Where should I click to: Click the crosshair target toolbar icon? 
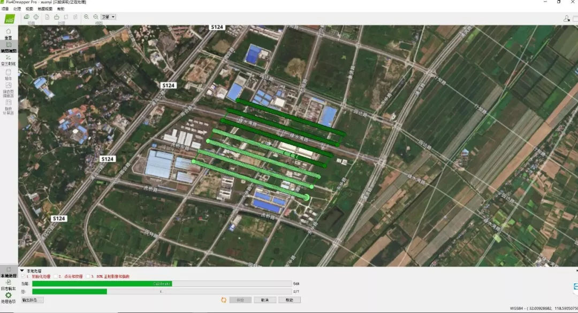(36, 17)
